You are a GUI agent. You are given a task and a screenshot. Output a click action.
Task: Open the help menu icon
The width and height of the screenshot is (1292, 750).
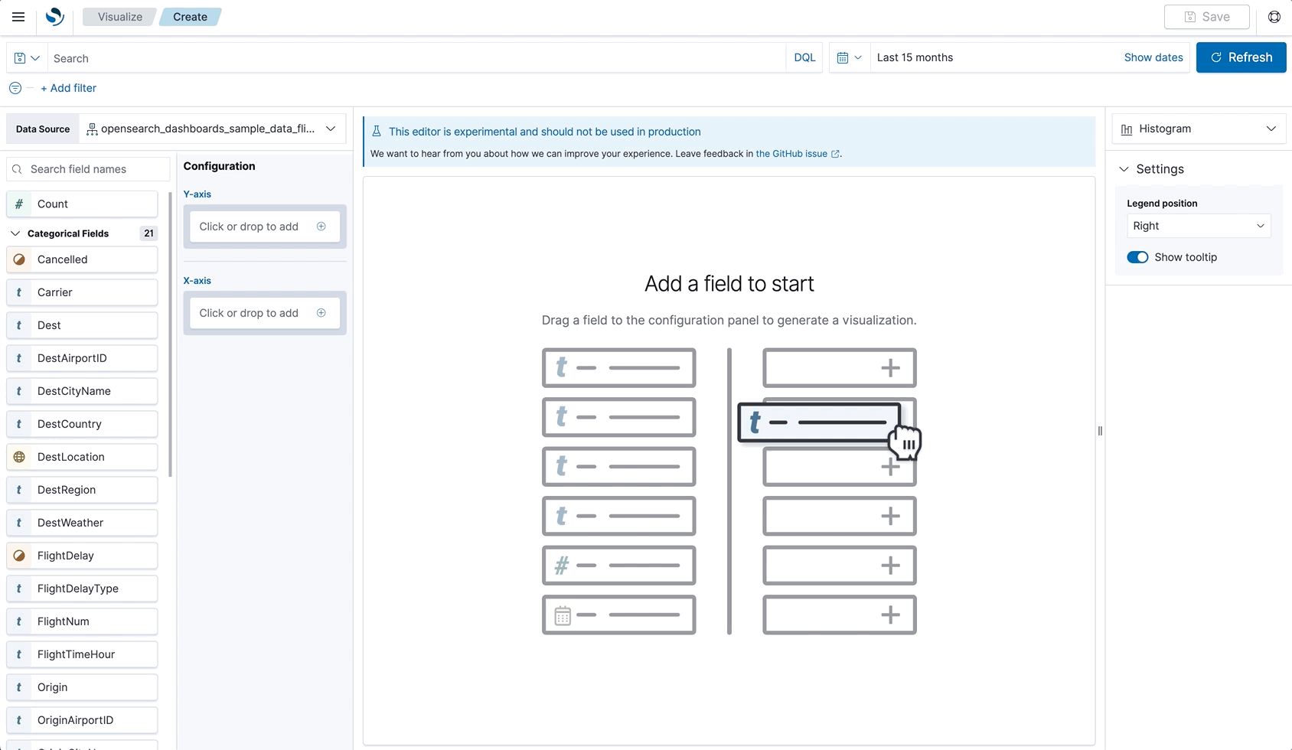click(1274, 17)
